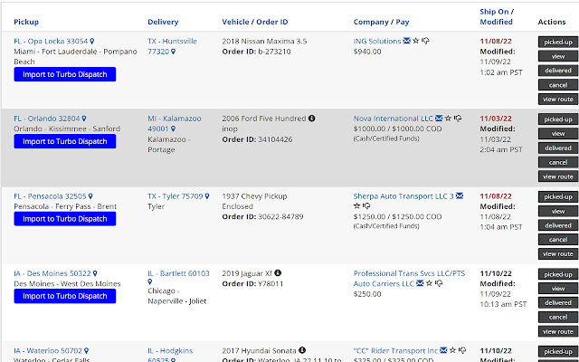The image size is (579, 362).
Task: Import Orlando order to Turbo Dispatch
Action: pos(65,141)
